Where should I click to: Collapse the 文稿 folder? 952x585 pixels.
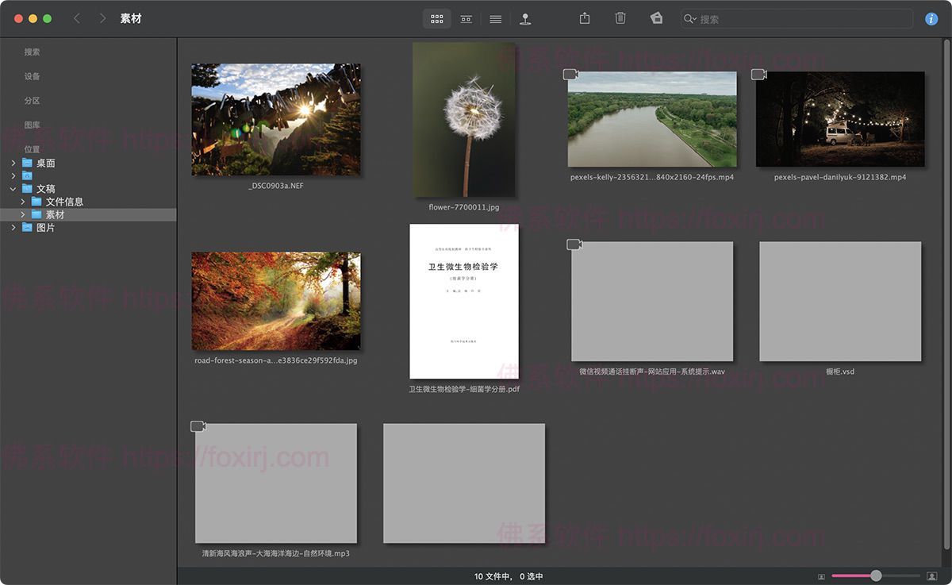coord(13,189)
